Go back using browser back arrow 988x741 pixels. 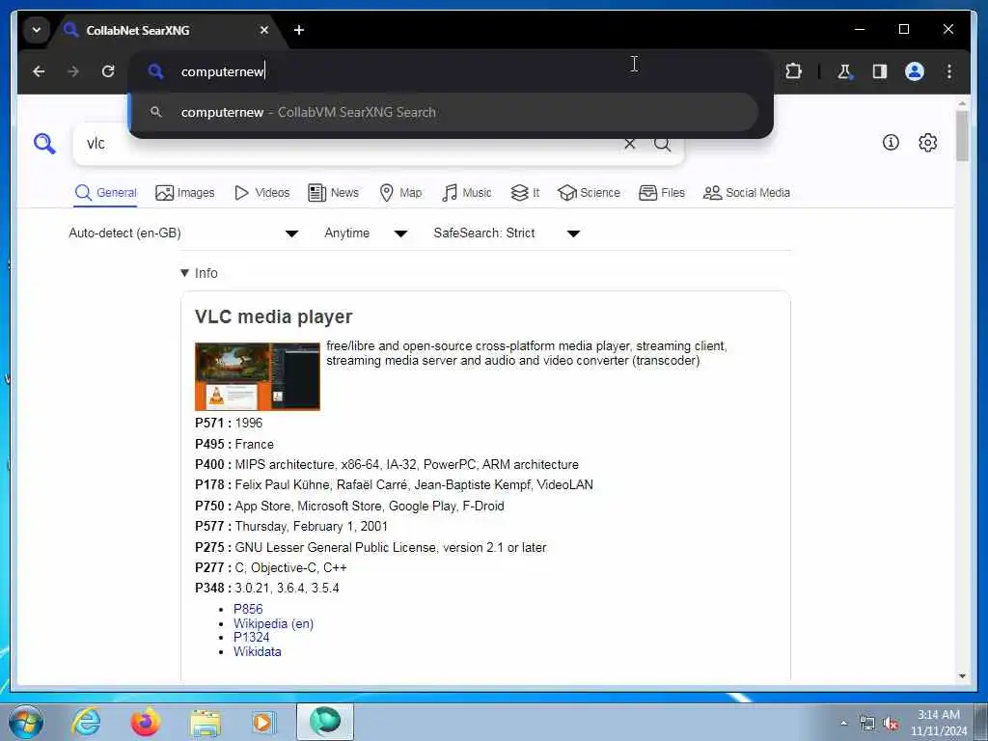(x=39, y=71)
